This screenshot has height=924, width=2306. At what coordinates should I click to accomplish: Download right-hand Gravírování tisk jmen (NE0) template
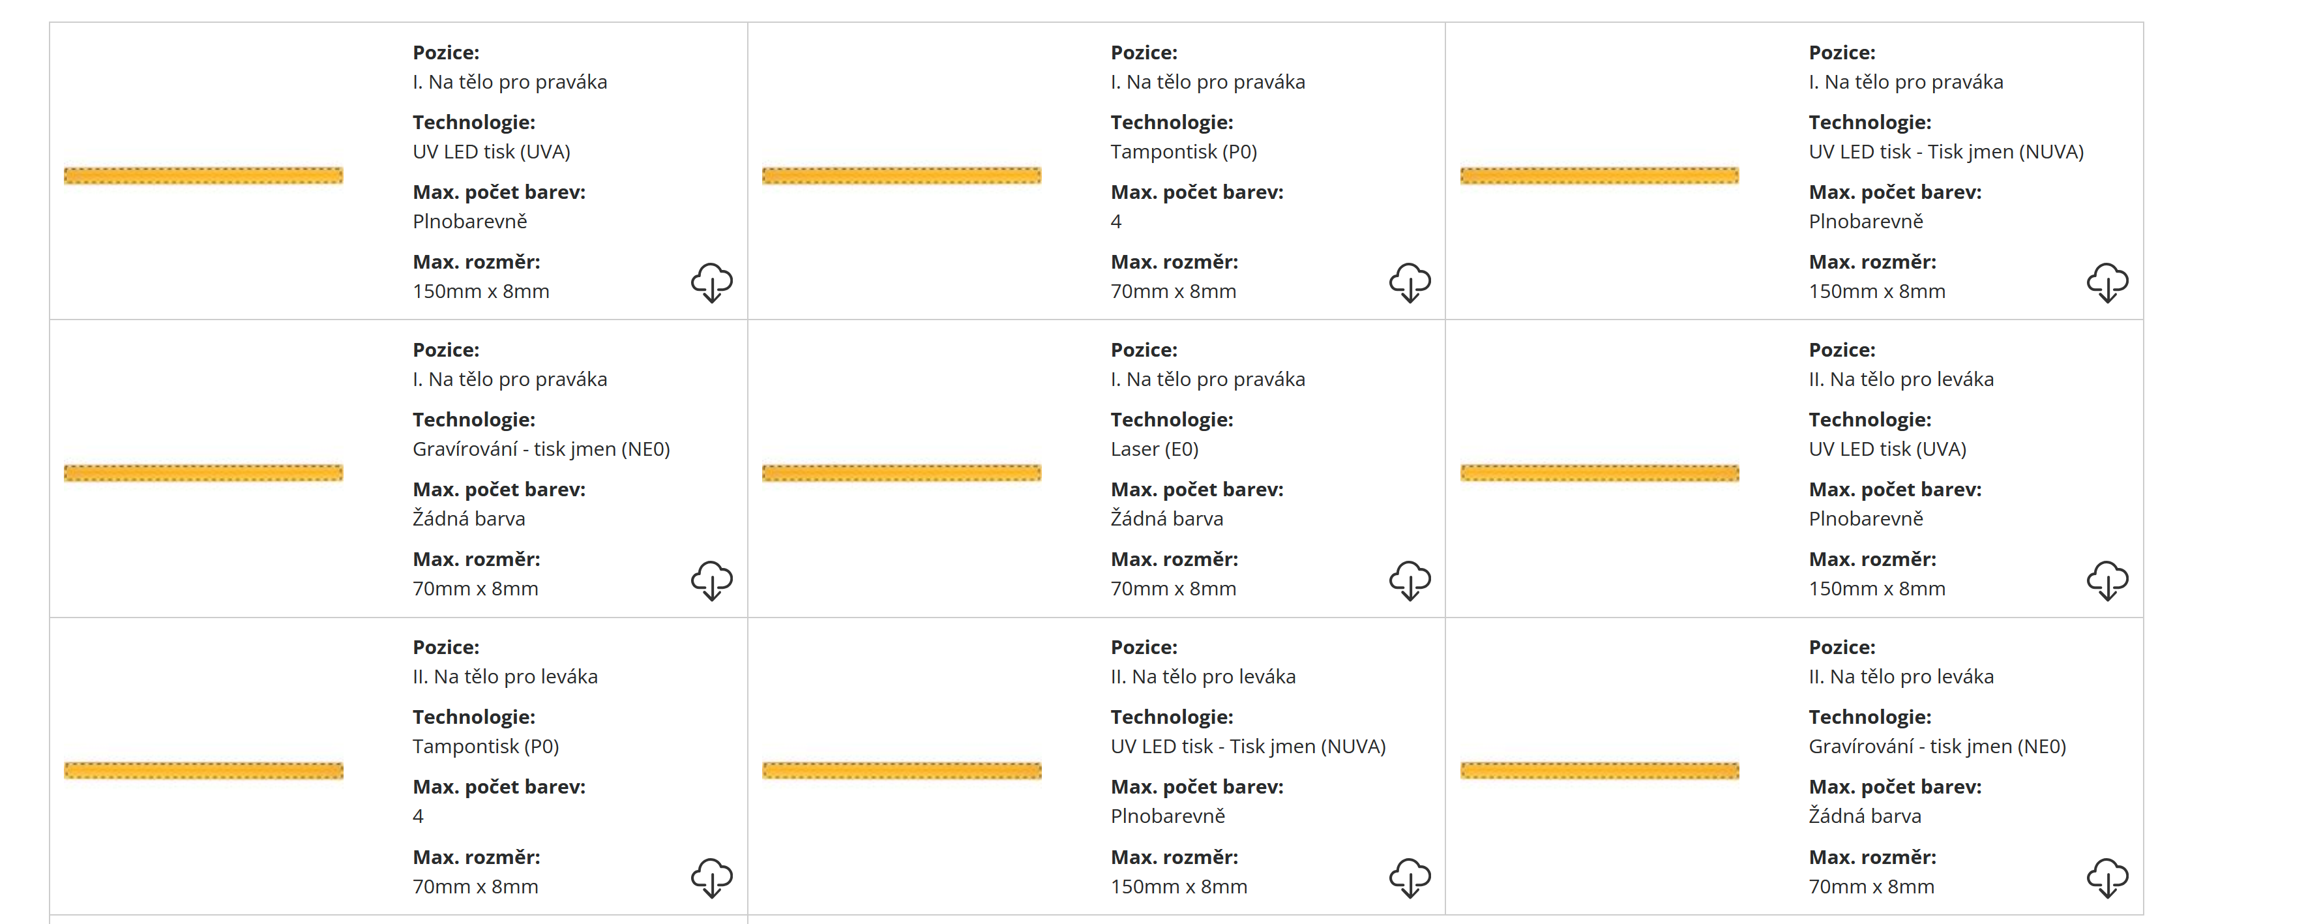coord(712,580)
